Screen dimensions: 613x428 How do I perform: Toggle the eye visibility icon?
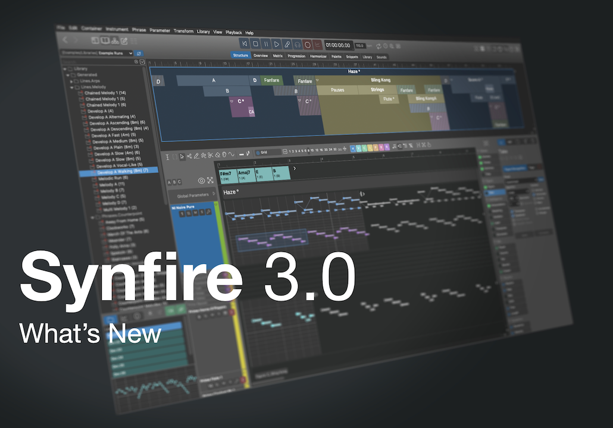(201, 180)
